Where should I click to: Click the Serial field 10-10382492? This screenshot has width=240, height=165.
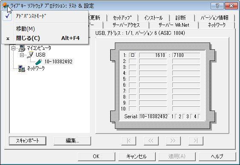coord(154,117)
